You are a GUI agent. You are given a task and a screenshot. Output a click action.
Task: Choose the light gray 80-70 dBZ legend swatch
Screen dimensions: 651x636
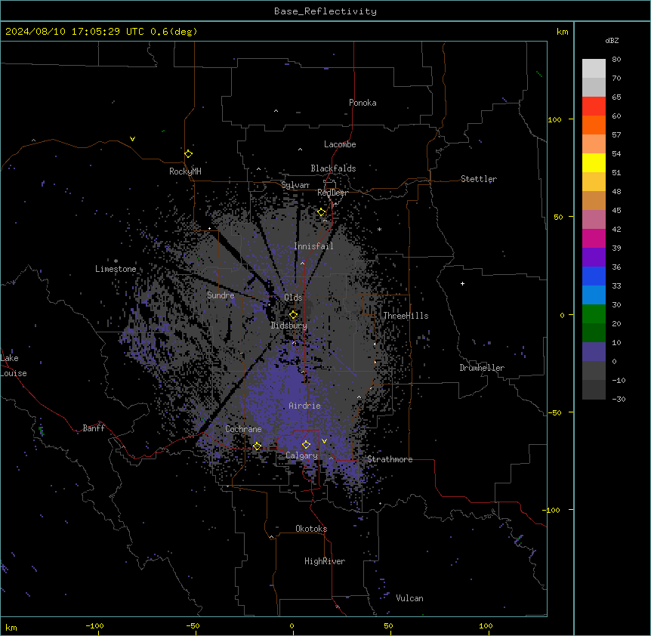594,69
